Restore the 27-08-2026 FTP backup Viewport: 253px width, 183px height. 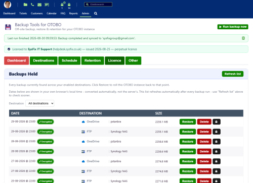click(188, 171)
